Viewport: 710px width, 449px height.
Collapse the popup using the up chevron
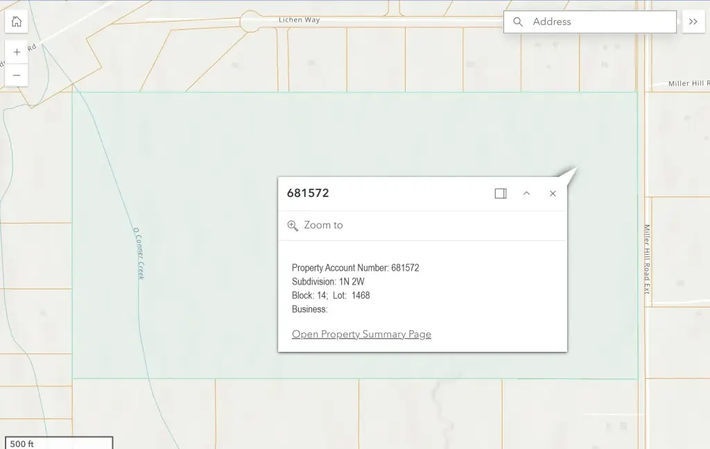click(526, 194)
